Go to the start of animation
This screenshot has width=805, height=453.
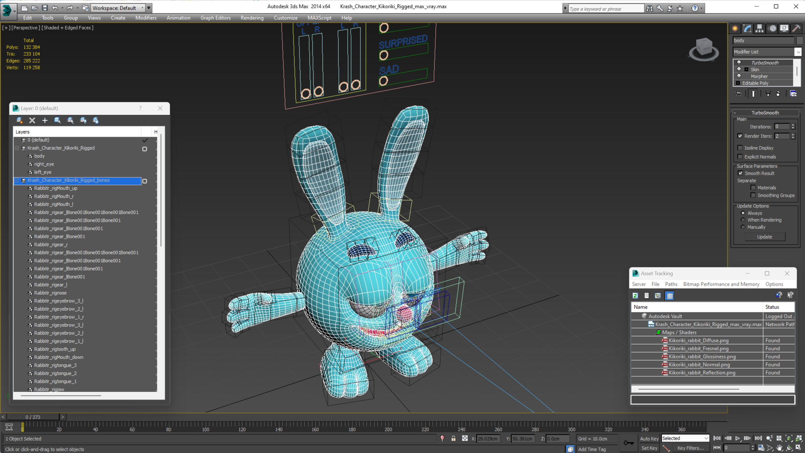(x=717, y=438)
